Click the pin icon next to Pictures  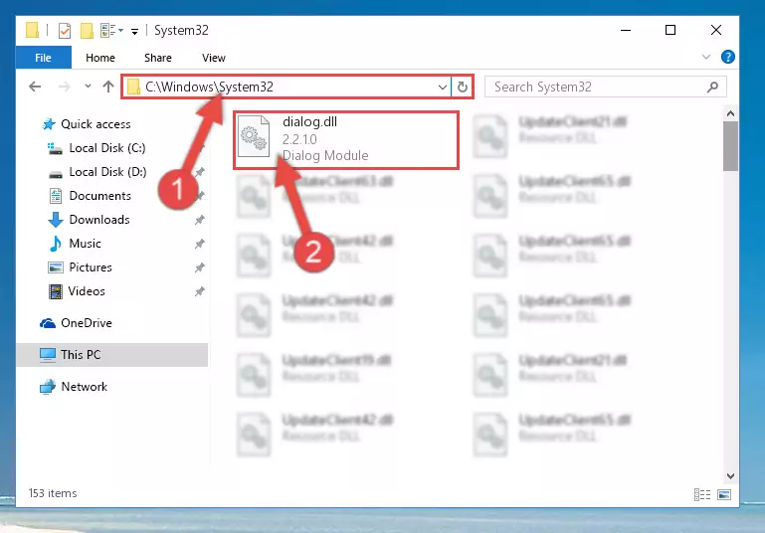[x=200, y=267]
